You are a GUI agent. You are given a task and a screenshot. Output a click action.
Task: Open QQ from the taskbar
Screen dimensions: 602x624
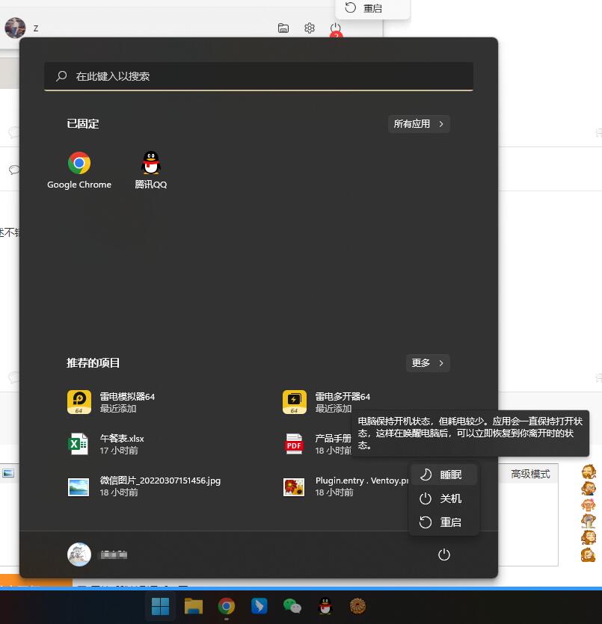tap(325, 606)
